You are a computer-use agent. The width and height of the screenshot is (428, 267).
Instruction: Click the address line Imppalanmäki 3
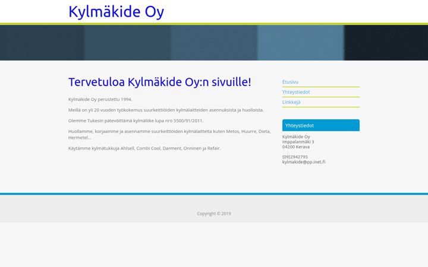click(x=298, y=142)
